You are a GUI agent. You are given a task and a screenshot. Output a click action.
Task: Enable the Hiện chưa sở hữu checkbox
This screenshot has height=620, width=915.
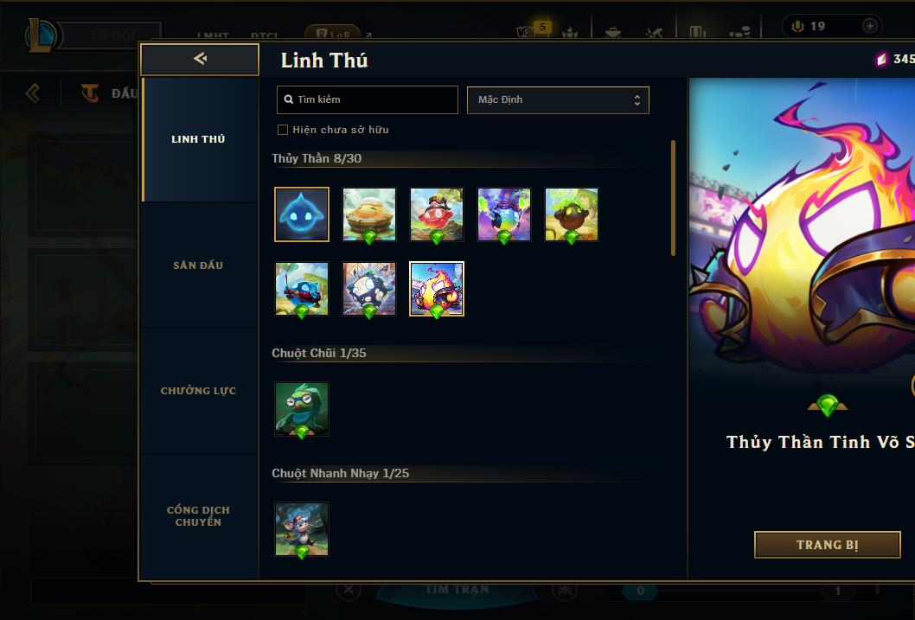click(283, 130)
